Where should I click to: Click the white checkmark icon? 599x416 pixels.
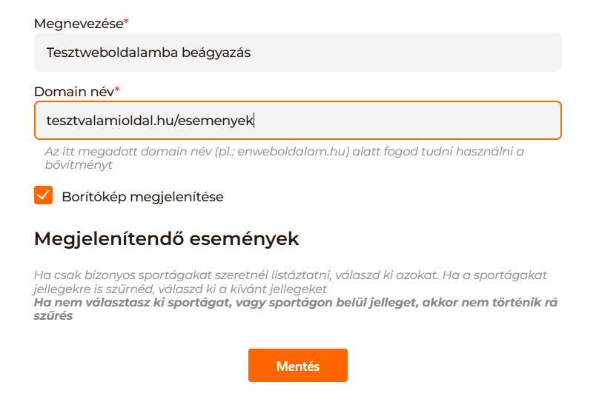pyautogui.click(x=43, y=196)
